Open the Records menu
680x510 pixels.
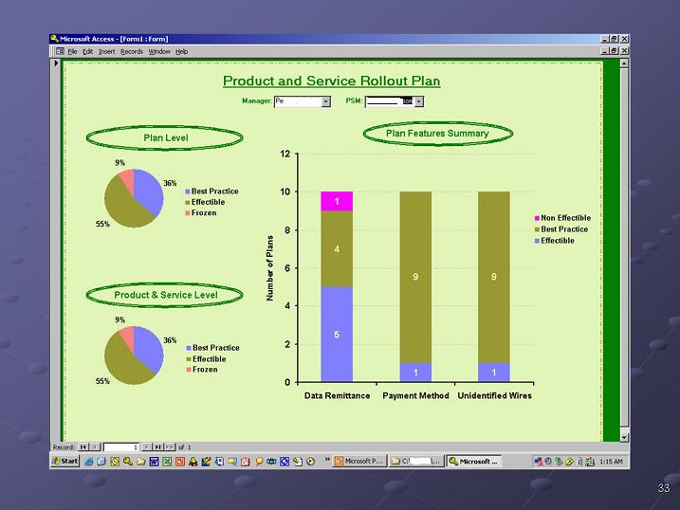click(x=131, y=51)
